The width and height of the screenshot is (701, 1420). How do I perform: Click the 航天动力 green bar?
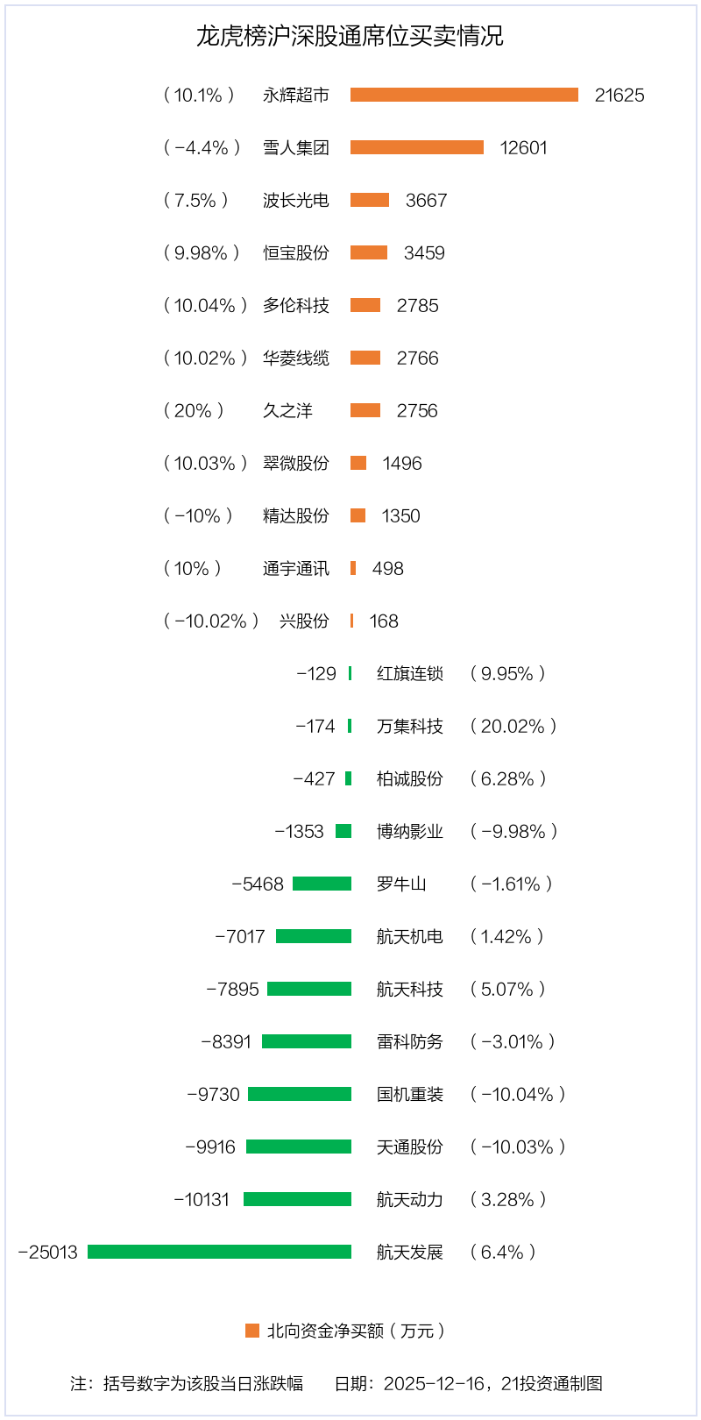(297, 1199)
